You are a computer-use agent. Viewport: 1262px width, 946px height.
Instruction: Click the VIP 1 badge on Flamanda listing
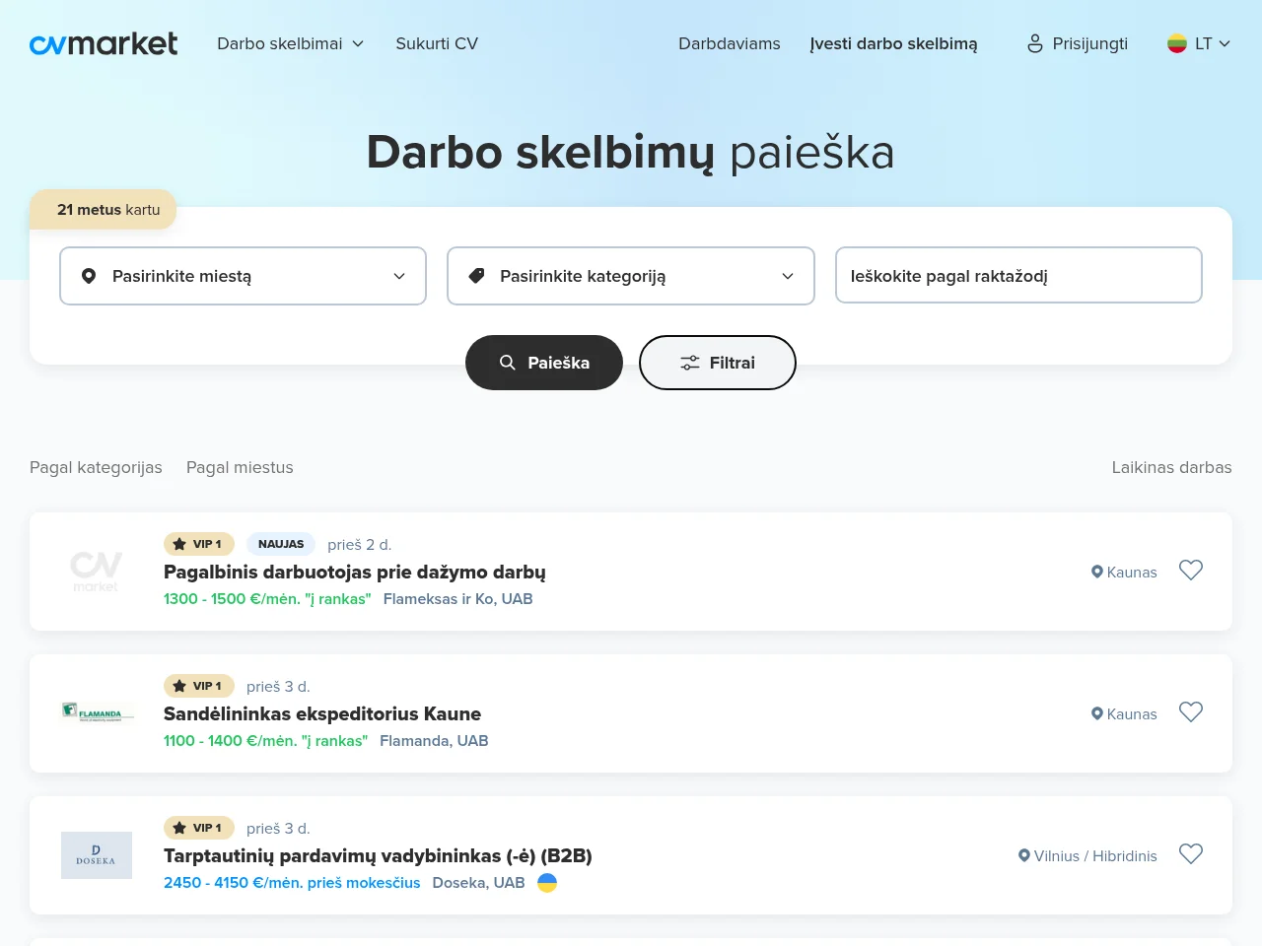point(199,686)
